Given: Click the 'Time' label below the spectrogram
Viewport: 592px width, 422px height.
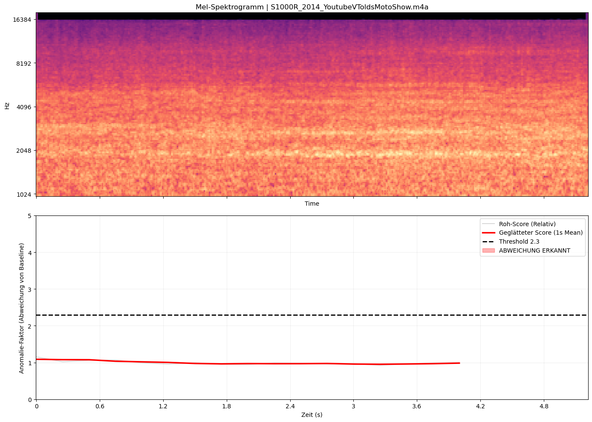Looking at the screenshot, I should click(x=312, y=204).
